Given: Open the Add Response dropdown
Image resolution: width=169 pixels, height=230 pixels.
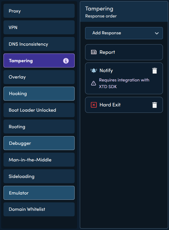Looking at the screenshot, I should pyautogui.click(x=124, y=33).
